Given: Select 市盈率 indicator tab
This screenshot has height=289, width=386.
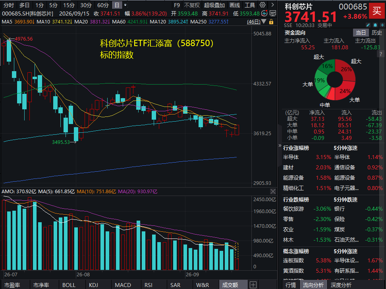Looking at the screenshot, I should [12, 285].
